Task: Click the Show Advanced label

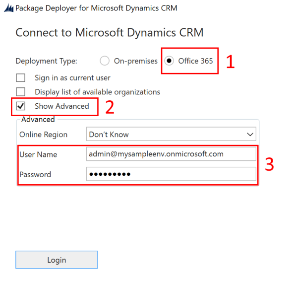Action: pyautogui.click(x=62, y=106)
